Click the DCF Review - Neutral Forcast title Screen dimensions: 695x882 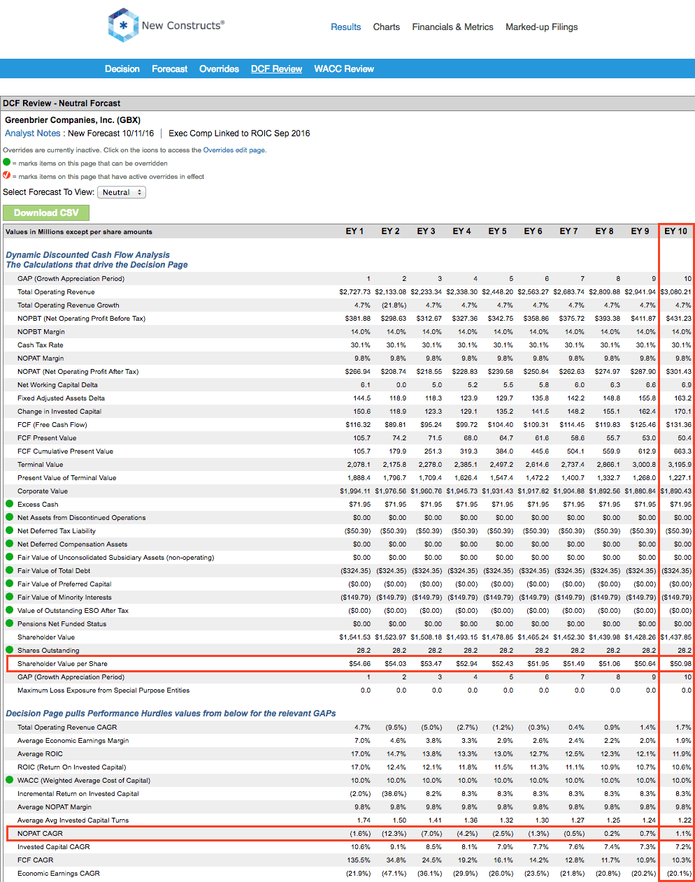pos(62,103)
